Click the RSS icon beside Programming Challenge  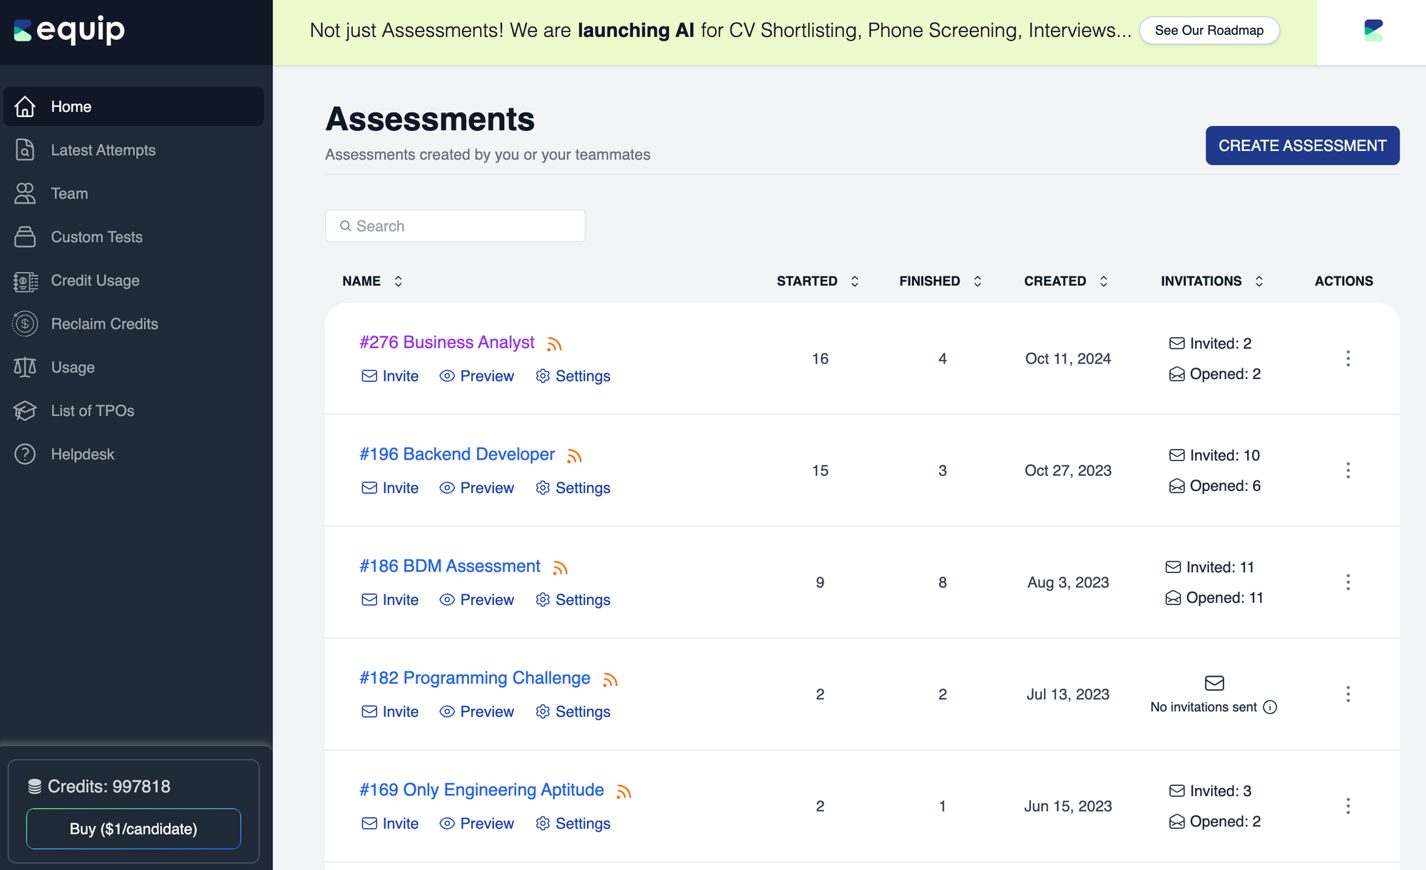[610, 680]
